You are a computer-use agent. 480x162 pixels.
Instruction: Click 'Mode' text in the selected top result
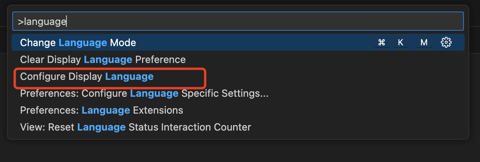click(123, 43)
